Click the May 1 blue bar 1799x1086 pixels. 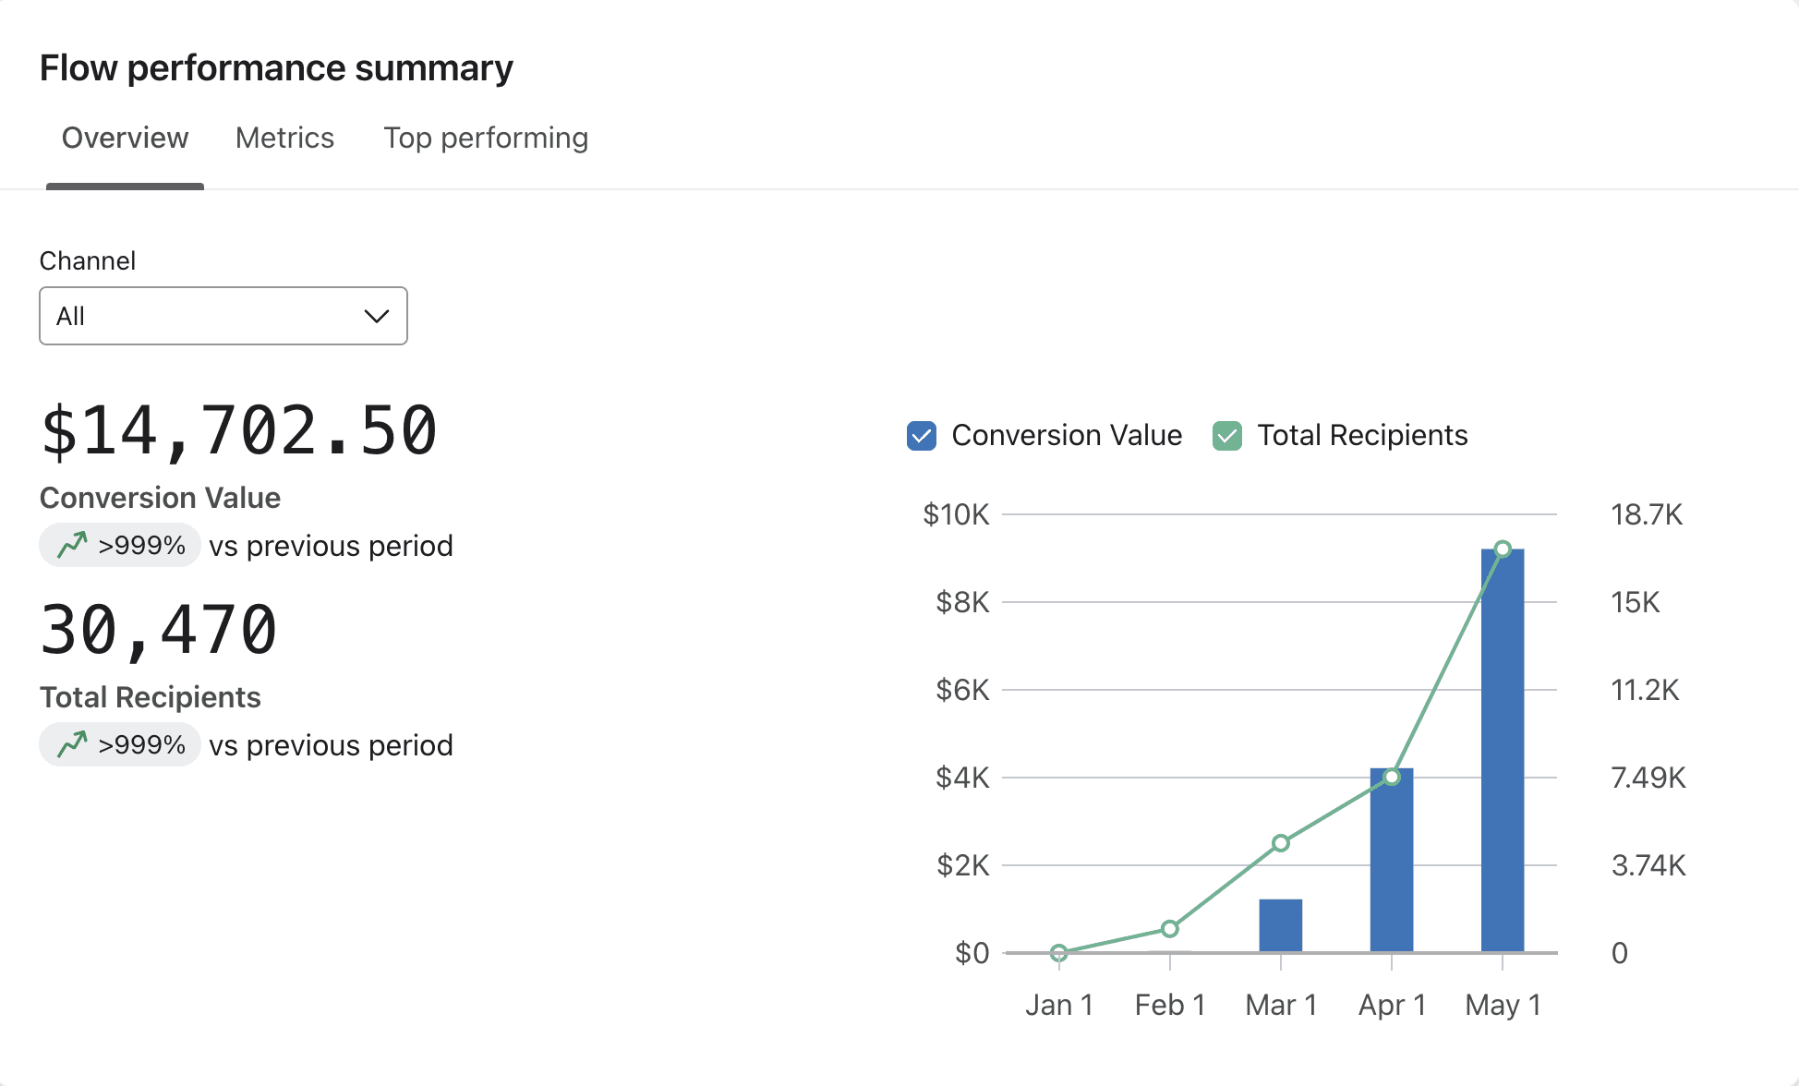tap(1503, 757)
